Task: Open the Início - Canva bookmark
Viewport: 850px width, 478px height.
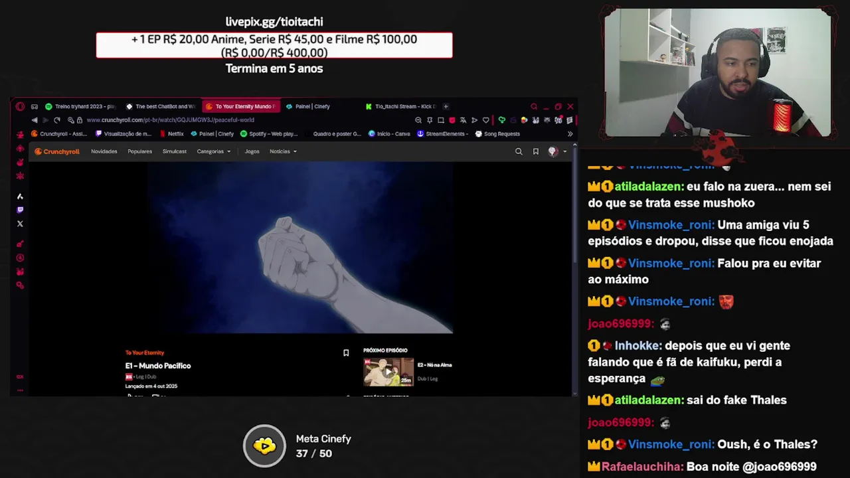Action: tap(389, 133)
